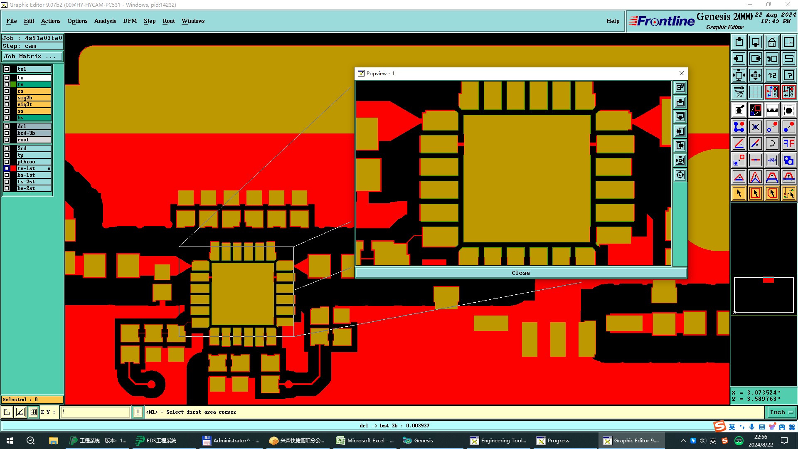Toggle the drl layer checkbox
Image resolution: width=798 pixels, height=449 pixels.
[7, 126]
